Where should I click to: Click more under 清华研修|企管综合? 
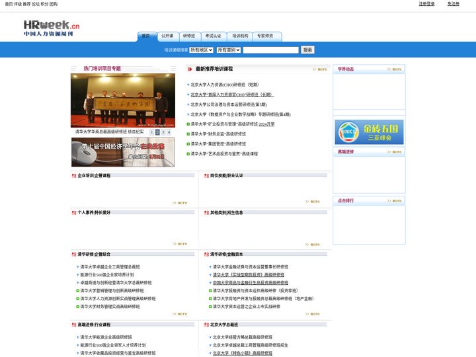[x=180, y=314]
